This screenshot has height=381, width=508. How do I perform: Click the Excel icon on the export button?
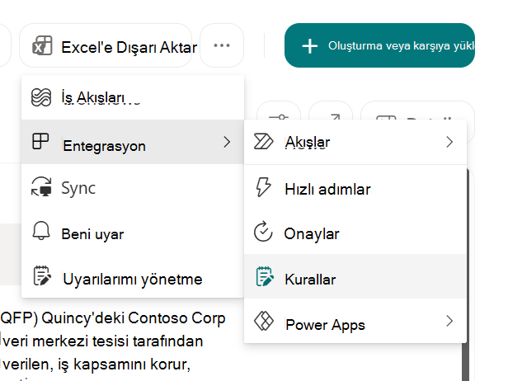click(42, 45)
